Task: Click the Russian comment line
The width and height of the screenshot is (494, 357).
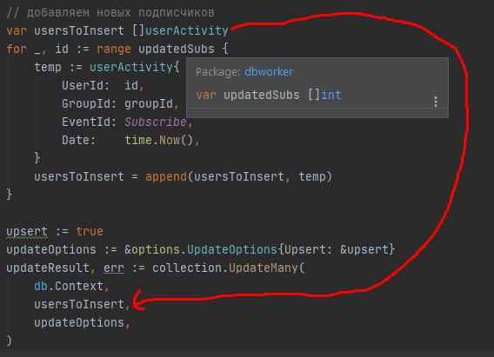Action: (110, 12)
